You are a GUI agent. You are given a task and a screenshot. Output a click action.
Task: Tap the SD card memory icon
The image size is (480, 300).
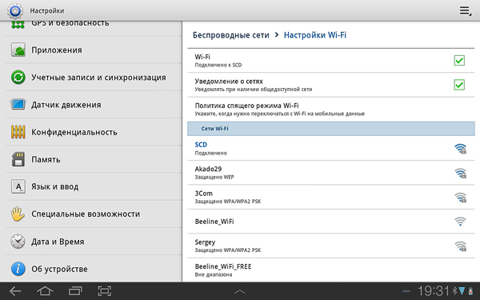[x=18, y=159]
